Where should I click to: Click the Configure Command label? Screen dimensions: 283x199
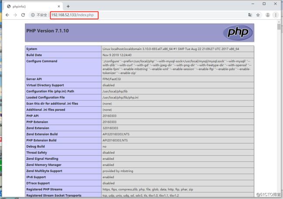point(42,61)
